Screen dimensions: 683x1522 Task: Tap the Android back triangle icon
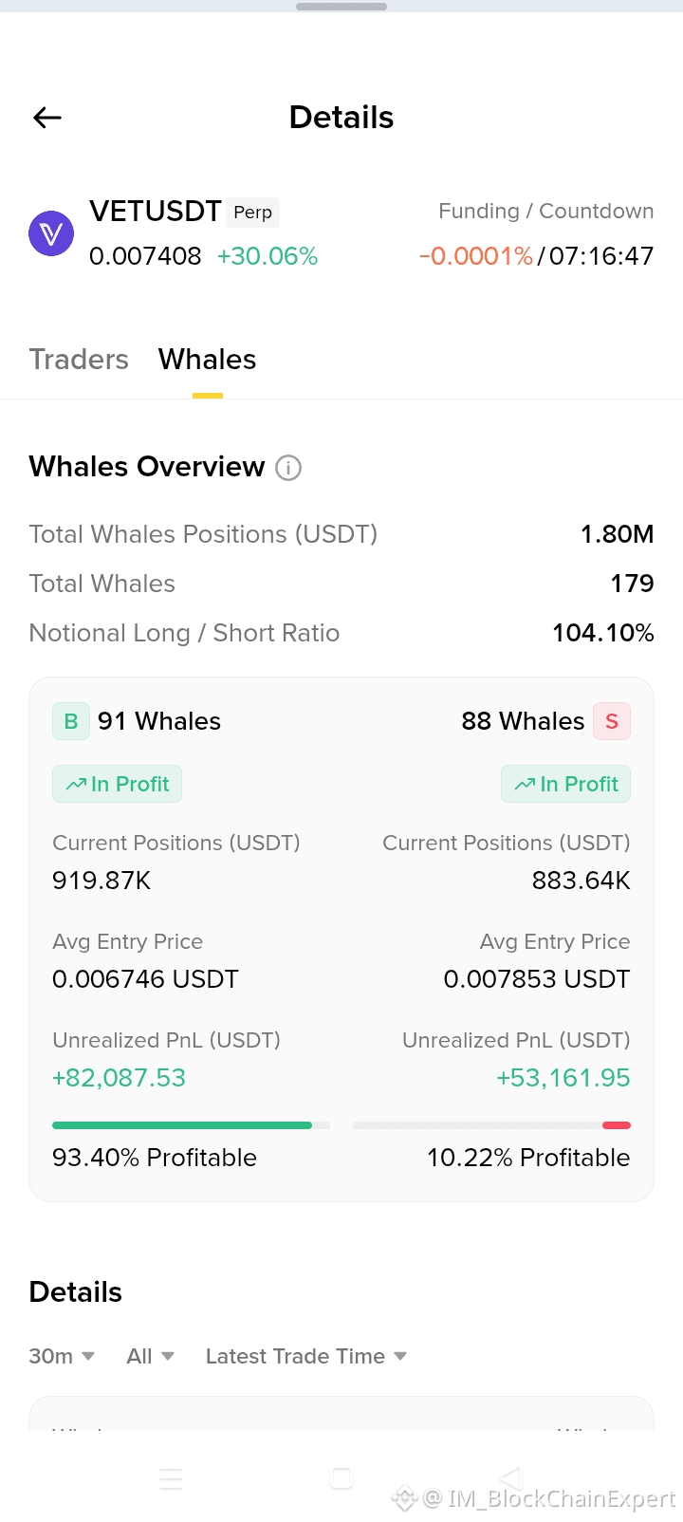[x=511, y=1477]
